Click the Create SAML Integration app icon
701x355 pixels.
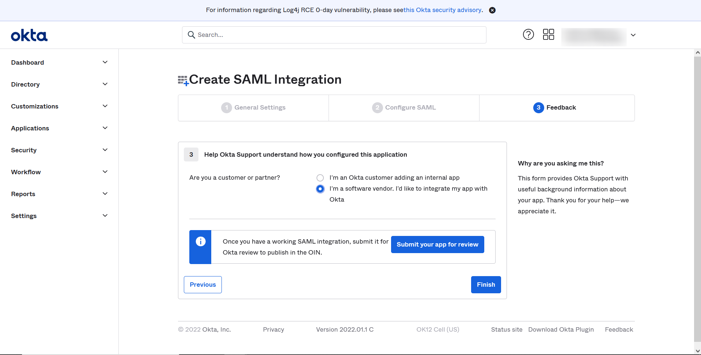pos(183,80)
